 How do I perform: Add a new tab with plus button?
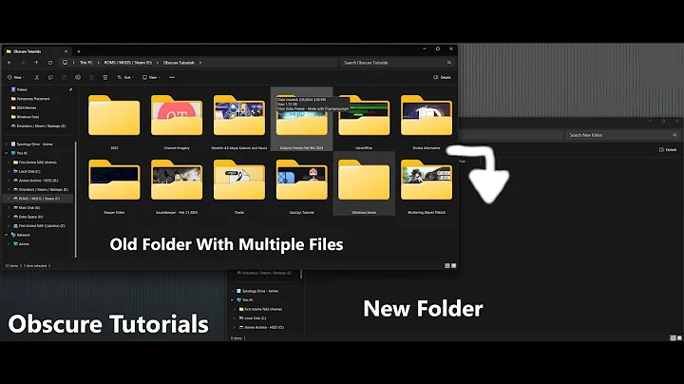point(79,51)
